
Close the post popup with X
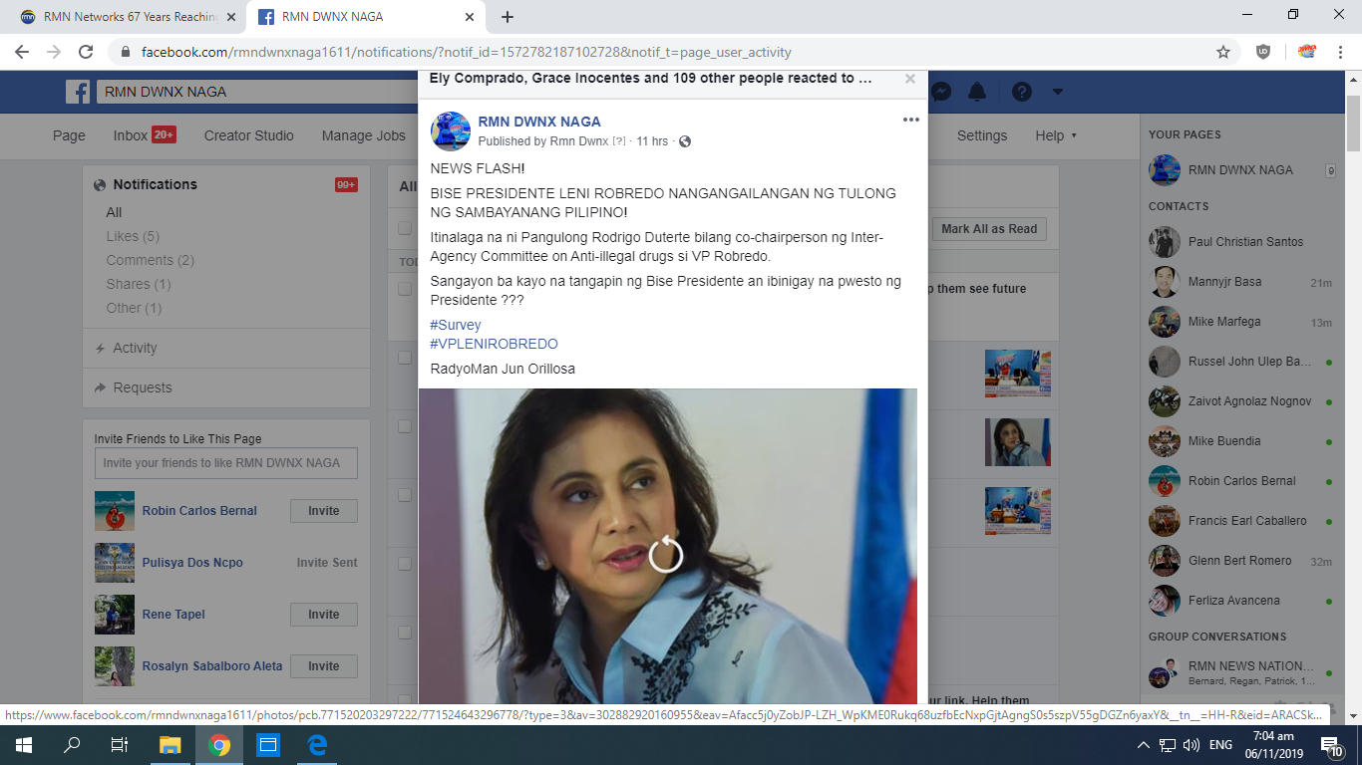tap(909, 79)
